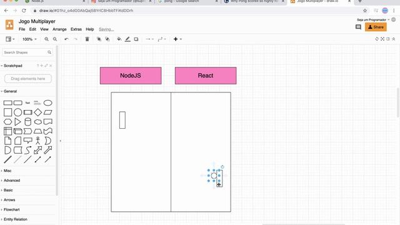
Task: Open the insert plus dropdown
Action: (177, 39)
